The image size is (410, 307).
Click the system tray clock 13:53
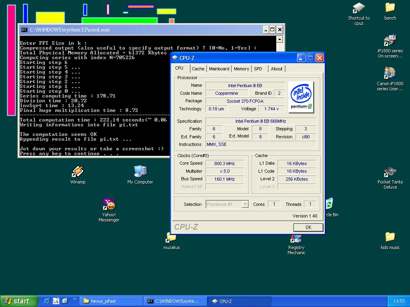pos(399,301)
